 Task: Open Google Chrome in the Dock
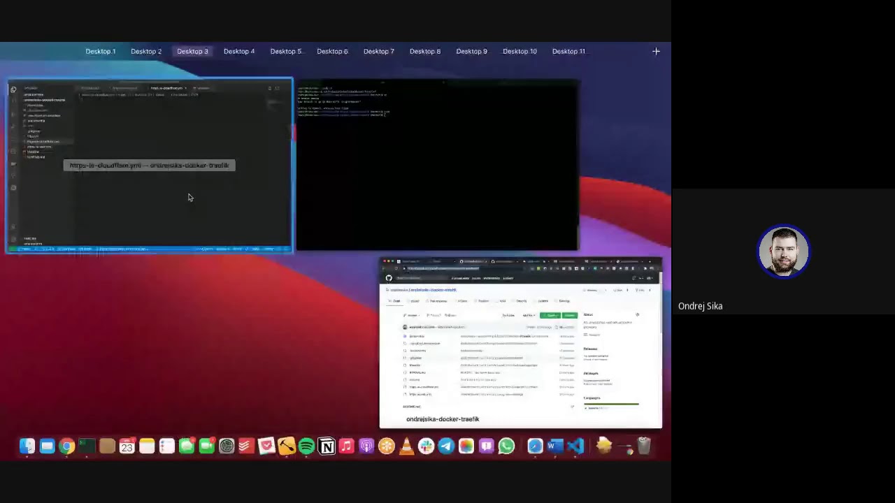pos(66,446)
